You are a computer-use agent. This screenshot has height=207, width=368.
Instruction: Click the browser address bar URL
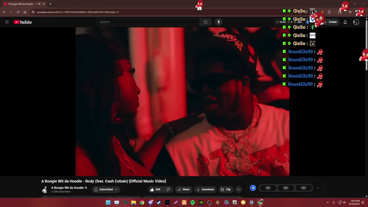[x=78, y=12]
